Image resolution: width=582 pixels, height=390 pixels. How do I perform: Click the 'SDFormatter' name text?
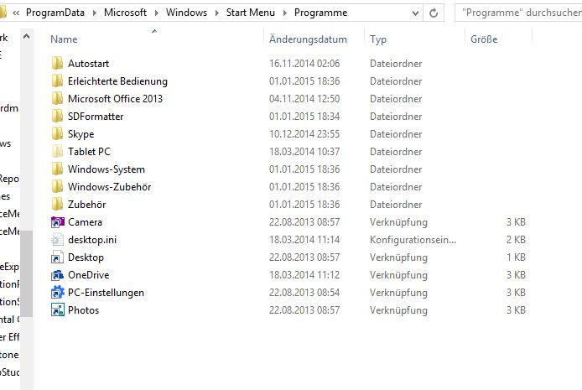coord(96,117)
